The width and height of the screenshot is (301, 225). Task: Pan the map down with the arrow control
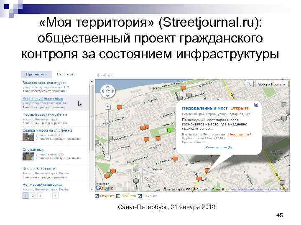pos(108,95)
